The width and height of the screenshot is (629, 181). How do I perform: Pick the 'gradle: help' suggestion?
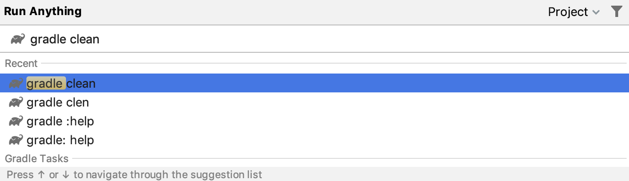[314, 140]
